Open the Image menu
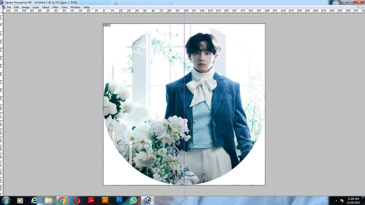The image size is (365, 205). point(26,7)
